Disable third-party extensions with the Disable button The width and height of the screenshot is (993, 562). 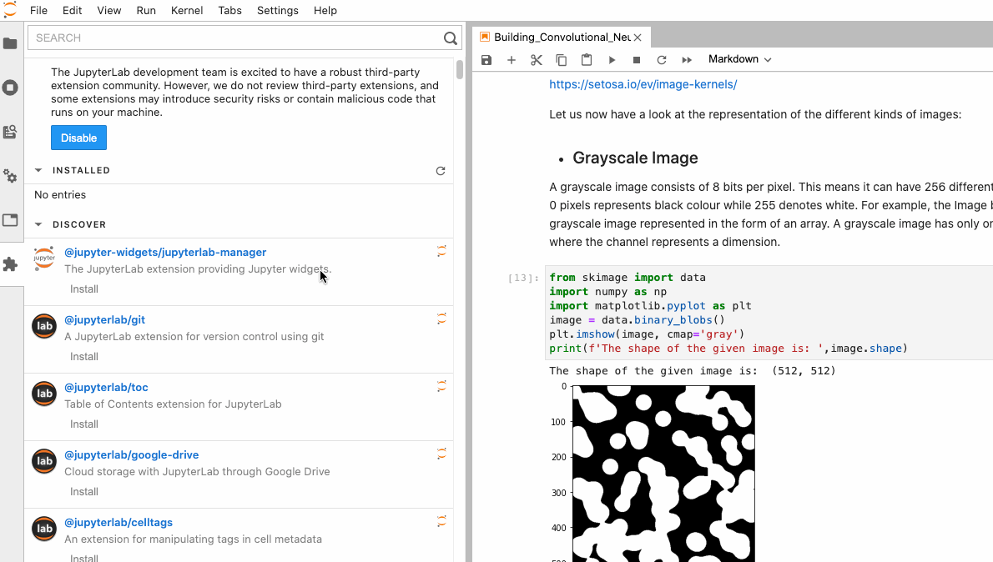tap(78, 137)
